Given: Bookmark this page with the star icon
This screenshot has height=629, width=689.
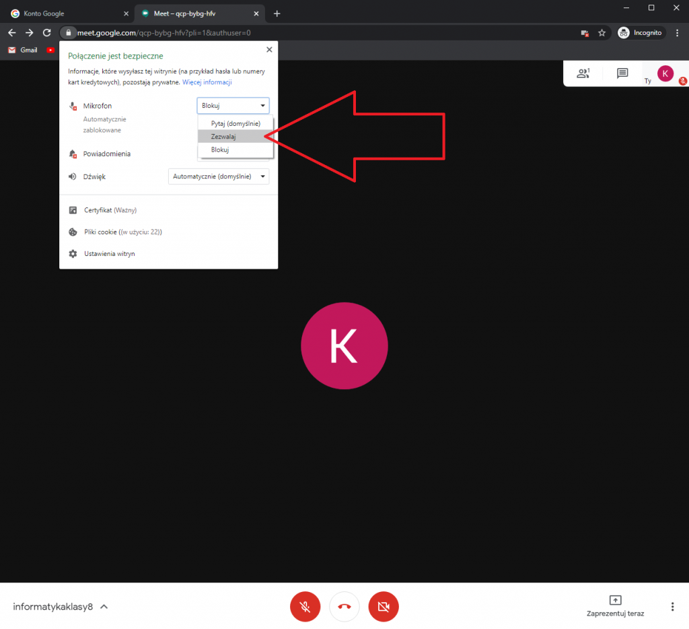Looking at the screenshot, I should (x=602, y=32).
